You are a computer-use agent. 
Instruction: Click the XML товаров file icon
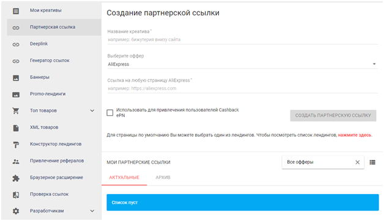(16, 128)
